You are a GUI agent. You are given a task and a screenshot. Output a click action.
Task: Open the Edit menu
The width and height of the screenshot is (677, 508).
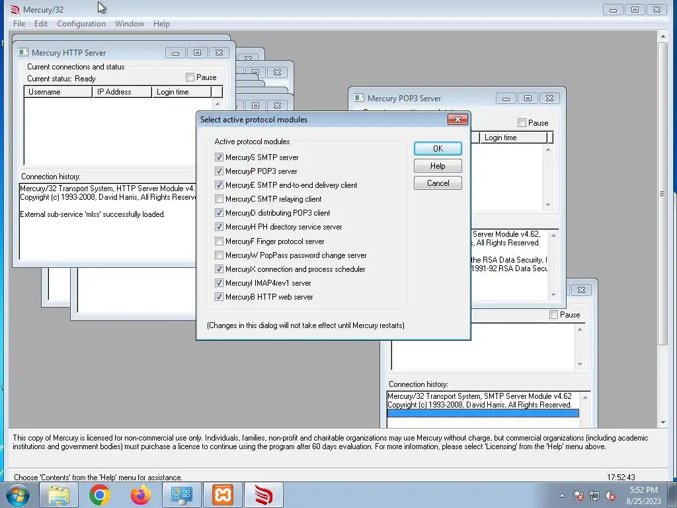[41, 24]
